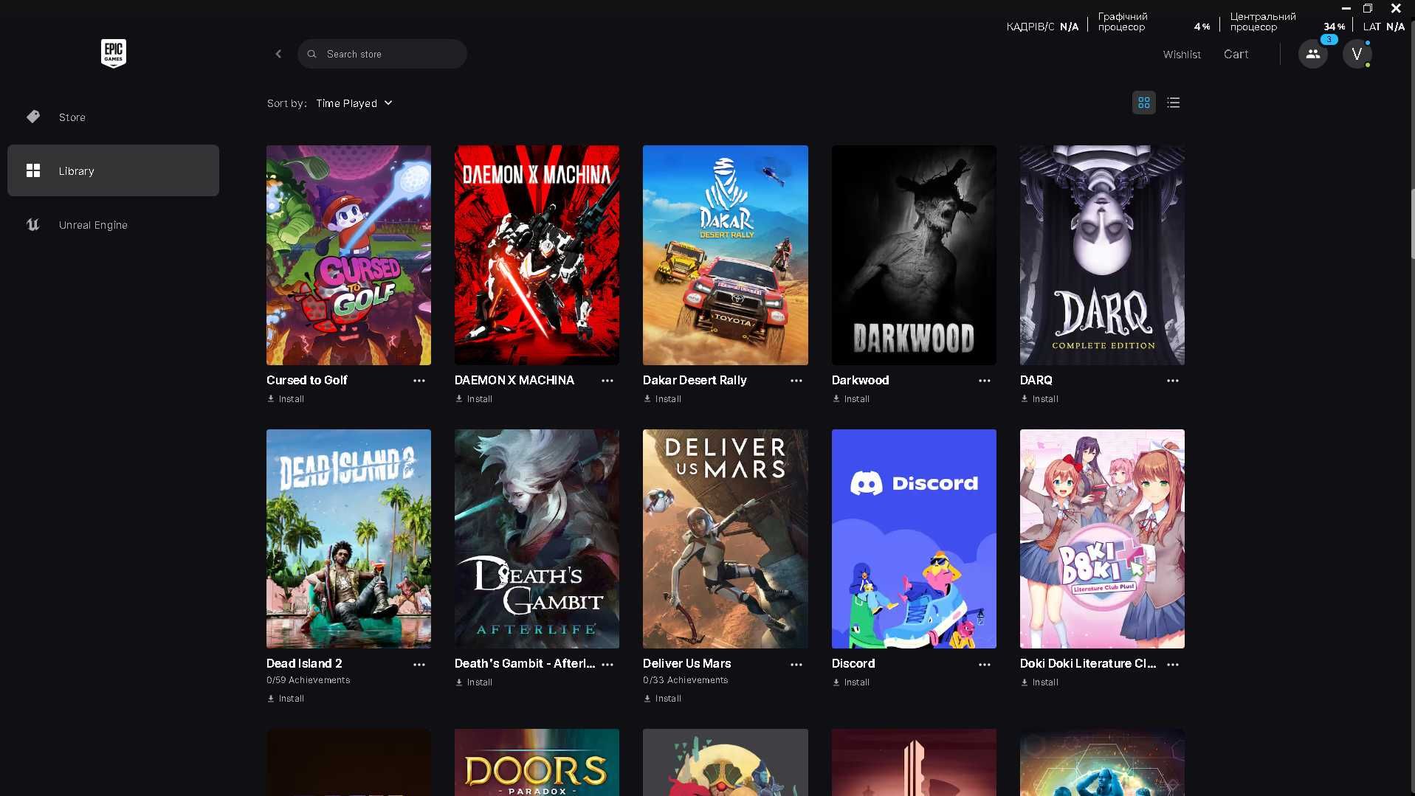1415x796 pixels.
Task: Open the Wishlist page
Action: tap(1182, 55)
